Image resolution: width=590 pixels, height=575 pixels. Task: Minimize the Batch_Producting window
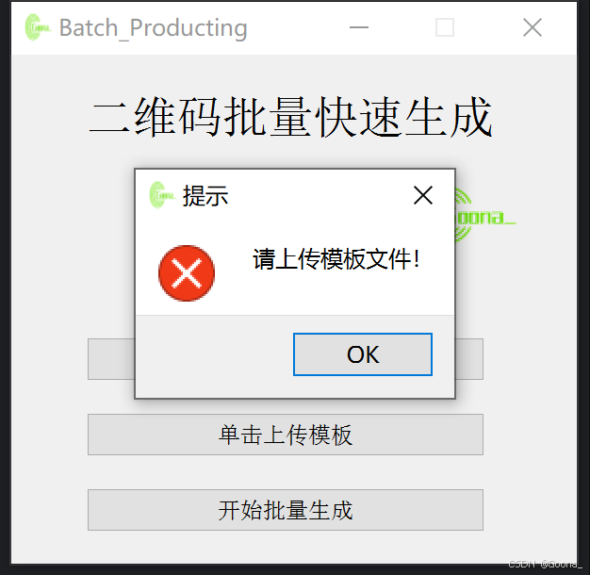click(x=359, y=27)
